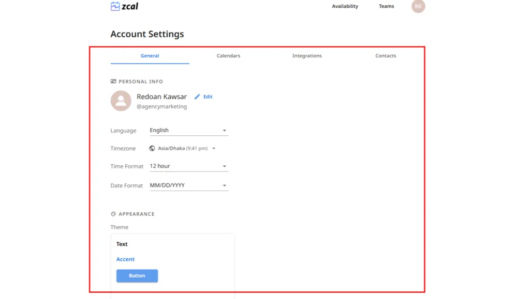Image resolution: width=530 pixels, height=299 pixels.
Task: Click the zcal calendar logo icon
Action: 115,7
